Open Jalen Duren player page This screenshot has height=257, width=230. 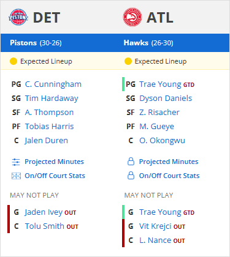[46, 141]
